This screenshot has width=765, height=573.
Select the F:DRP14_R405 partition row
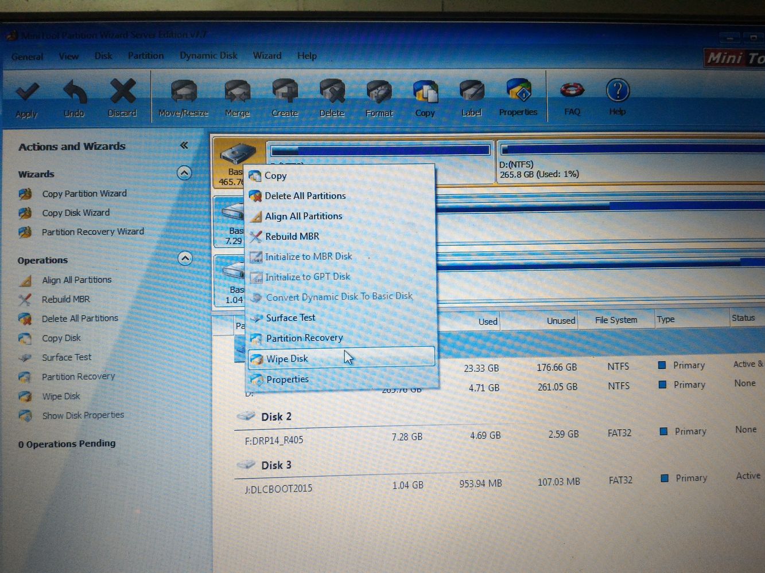coord(499,437)
